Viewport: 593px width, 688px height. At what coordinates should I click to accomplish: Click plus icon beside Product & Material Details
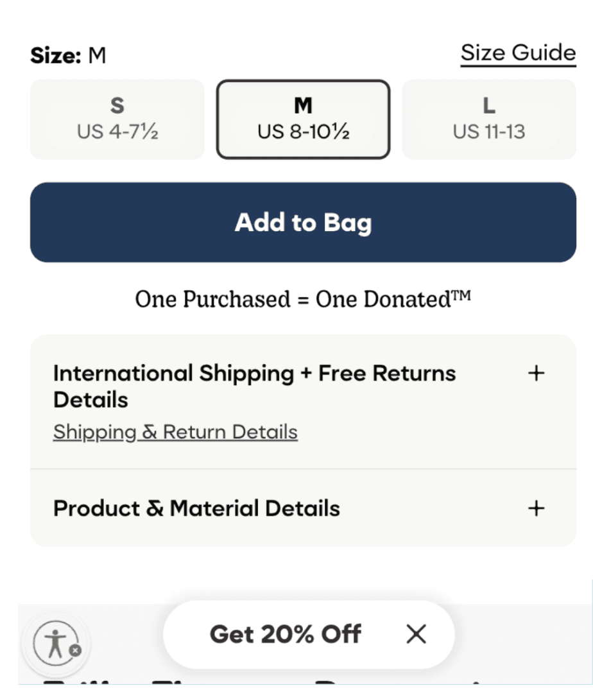click(x=535, y=509)
